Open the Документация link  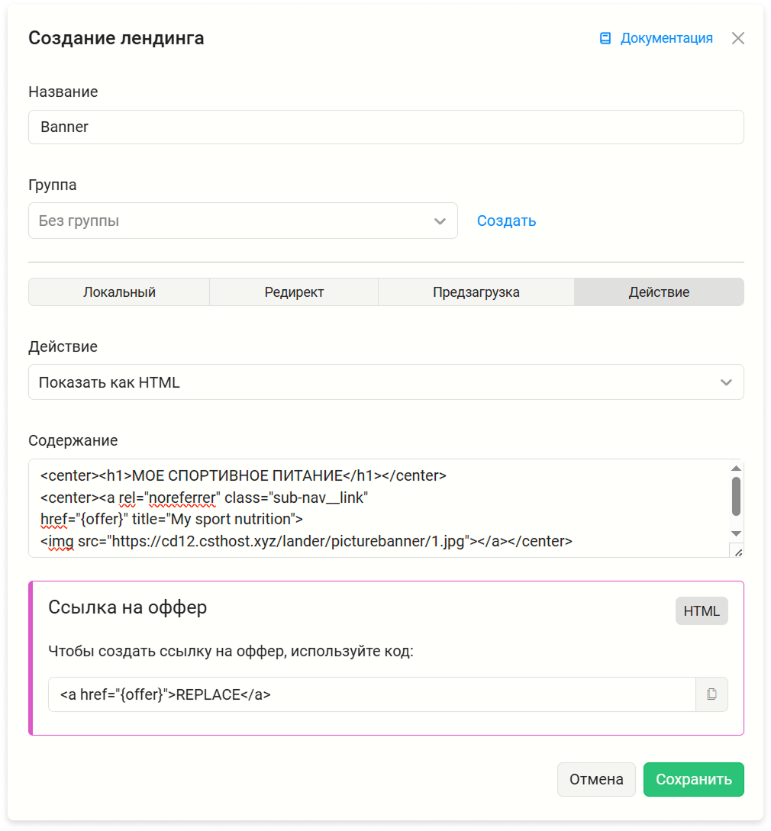tap(666, 38)
